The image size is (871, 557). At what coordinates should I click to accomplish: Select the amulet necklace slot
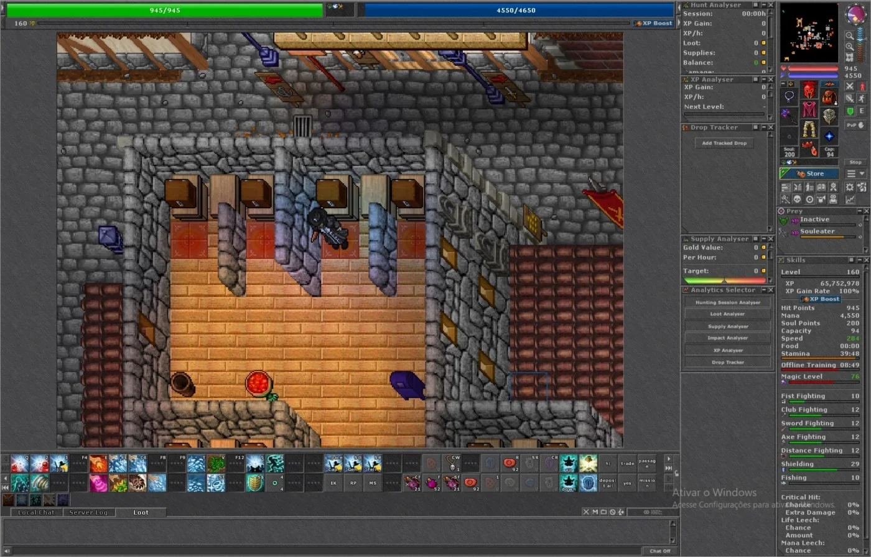coord(789,97)
